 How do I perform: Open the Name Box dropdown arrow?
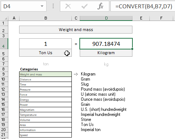pos(42,6)
